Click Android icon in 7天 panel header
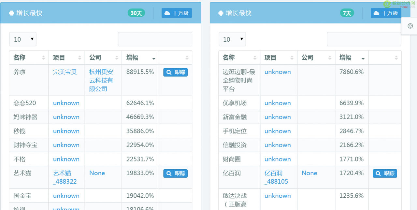 (221, 13)
